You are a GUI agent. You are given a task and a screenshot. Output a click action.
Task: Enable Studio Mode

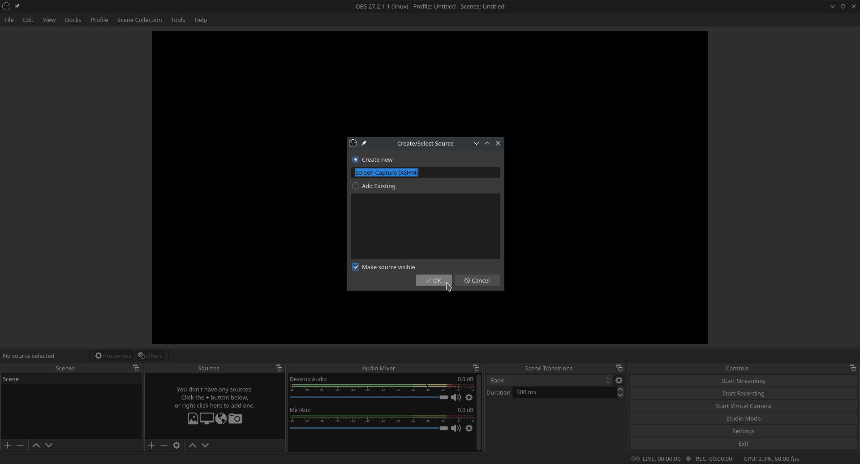point(743,418)
